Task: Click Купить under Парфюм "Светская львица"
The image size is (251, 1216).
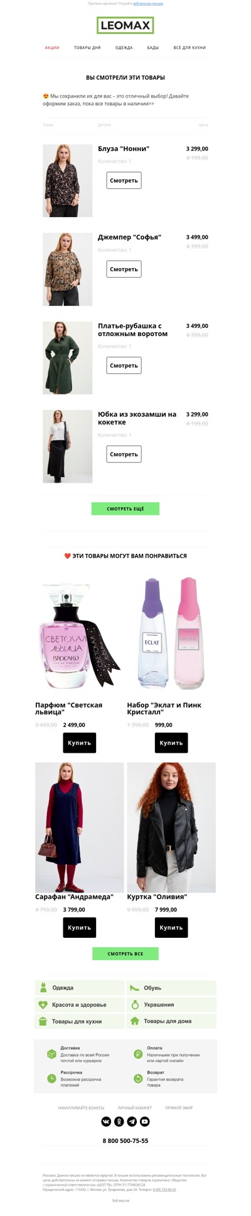Action: [80, 743]
